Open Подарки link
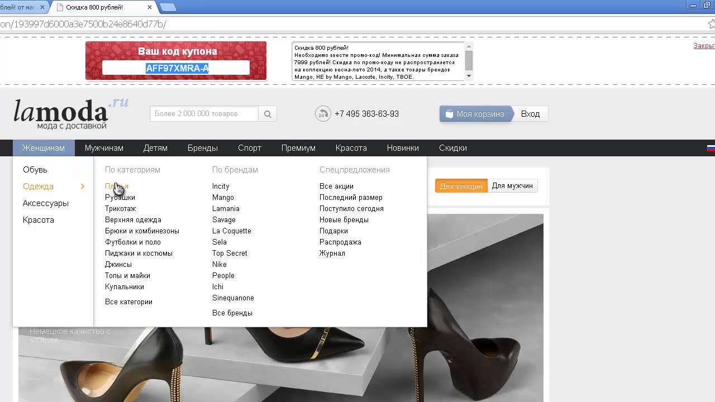 [x=333, y=231]
